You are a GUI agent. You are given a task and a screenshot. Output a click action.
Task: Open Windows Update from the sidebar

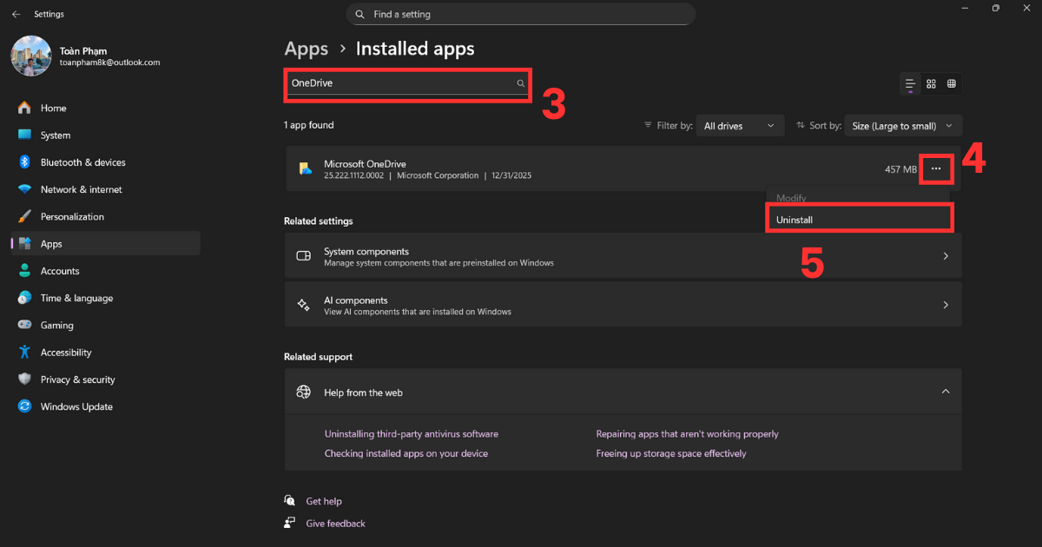(76, 406)
